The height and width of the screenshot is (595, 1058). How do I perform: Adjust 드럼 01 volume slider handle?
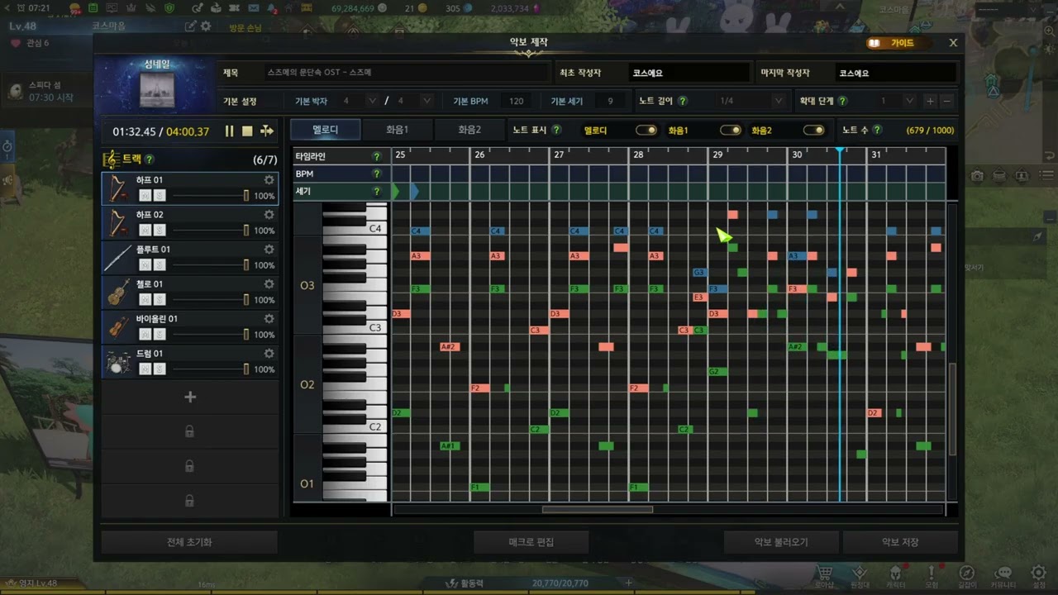coord(245,369)
